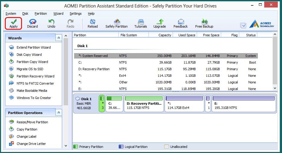Viewport: 282px width, 153px height.
Task: Click the Status column header
Action: [248, 35]
